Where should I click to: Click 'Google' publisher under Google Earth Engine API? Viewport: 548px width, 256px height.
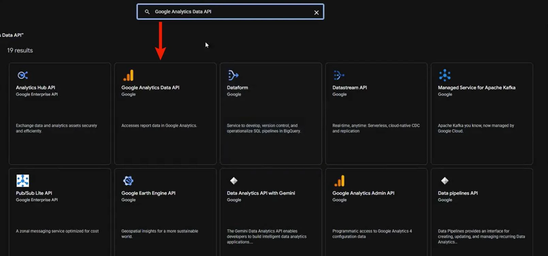point(128,200)
